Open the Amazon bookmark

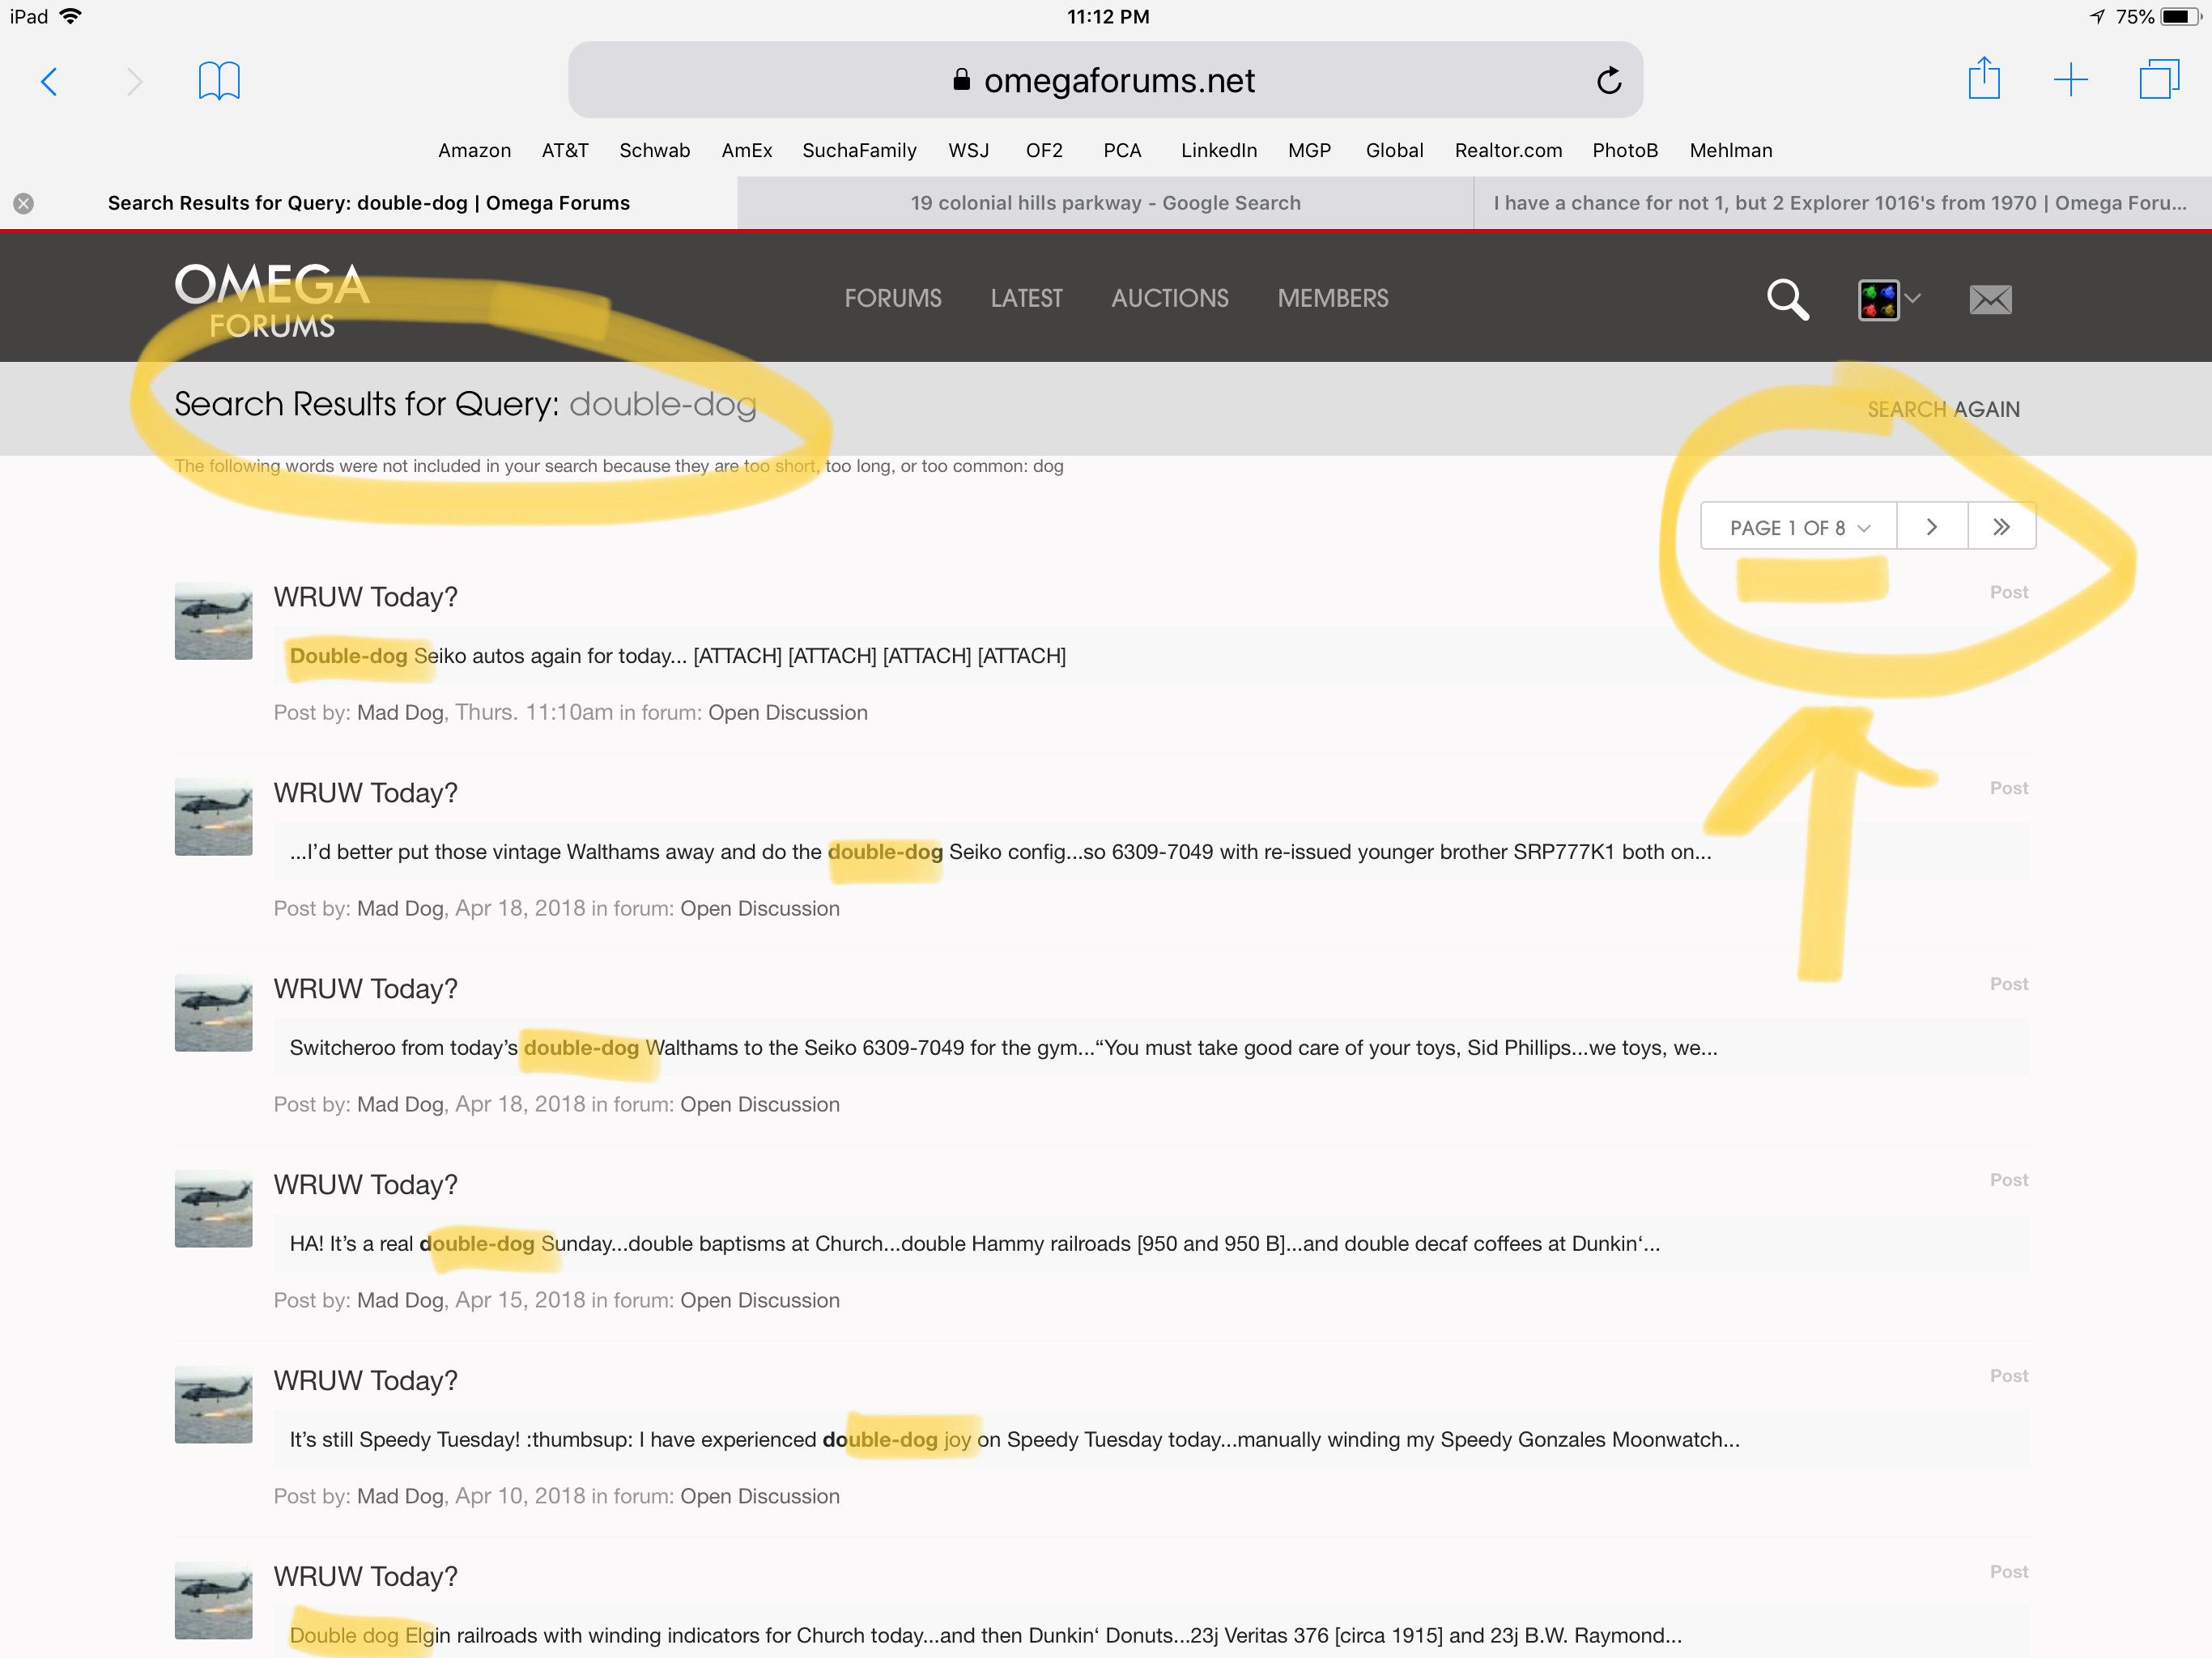point(474,150)
